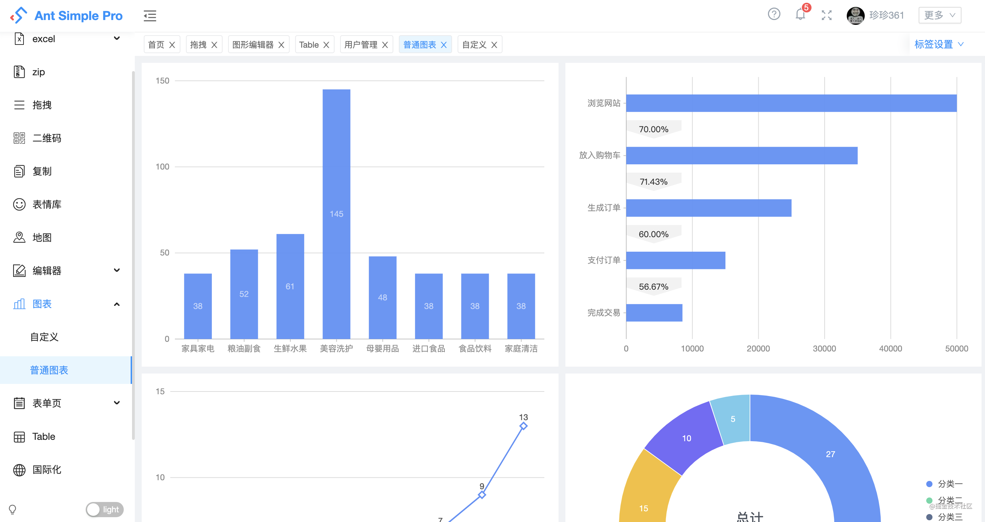Open the zip module in the sidebar
This screenshot has height=522, width=985.
tap(38, 72)
